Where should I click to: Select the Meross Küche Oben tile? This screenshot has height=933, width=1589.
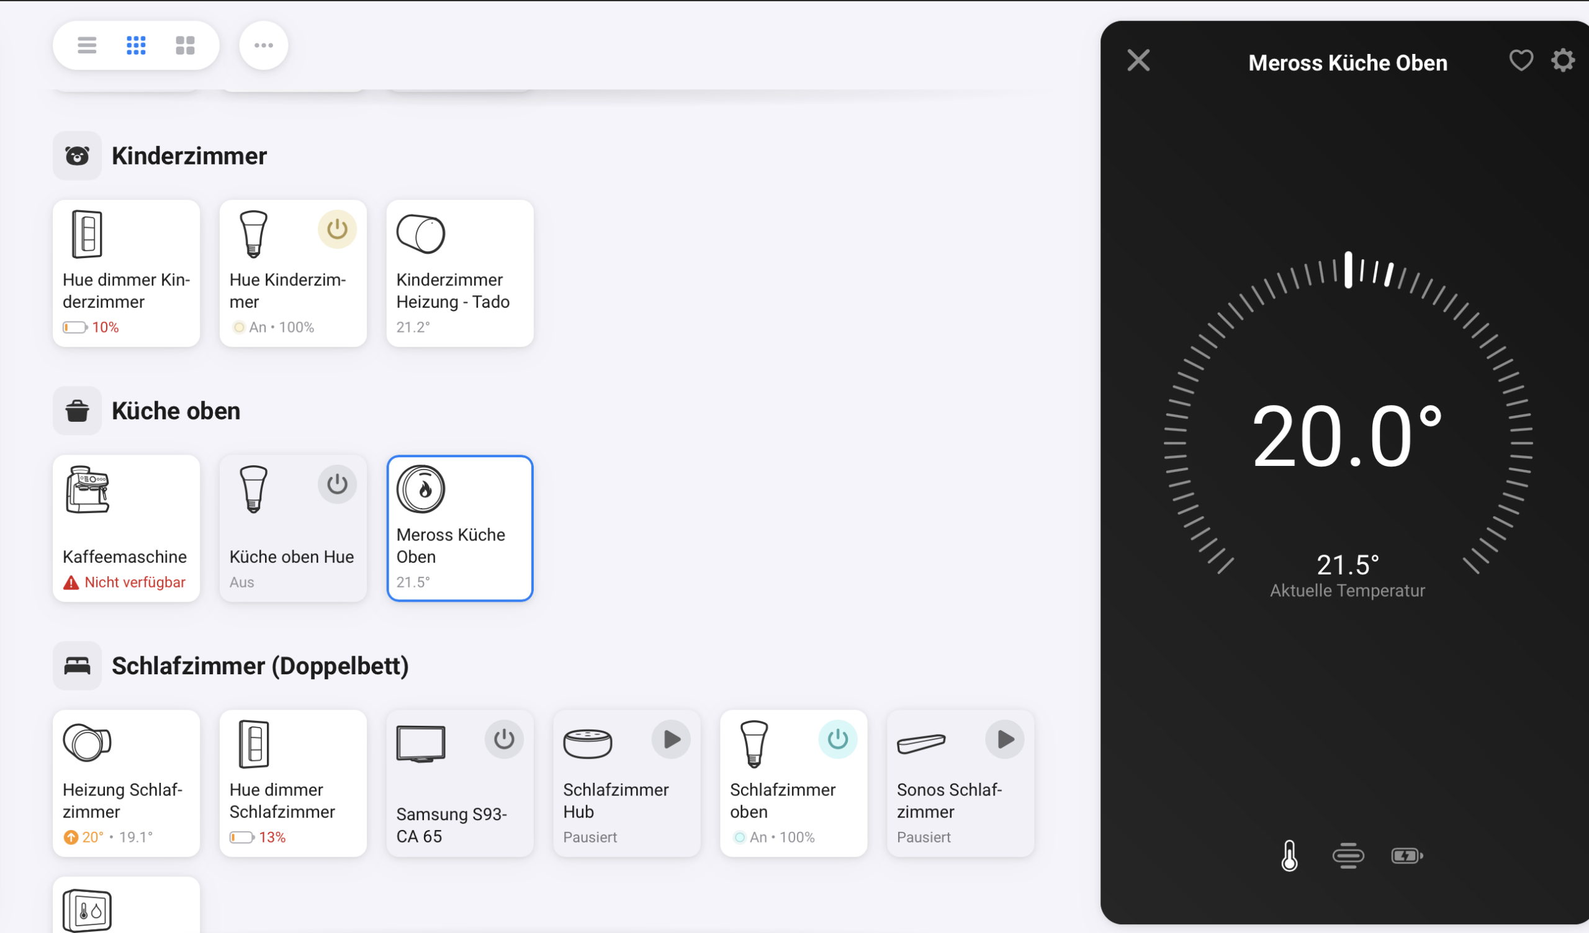point(460,529)
